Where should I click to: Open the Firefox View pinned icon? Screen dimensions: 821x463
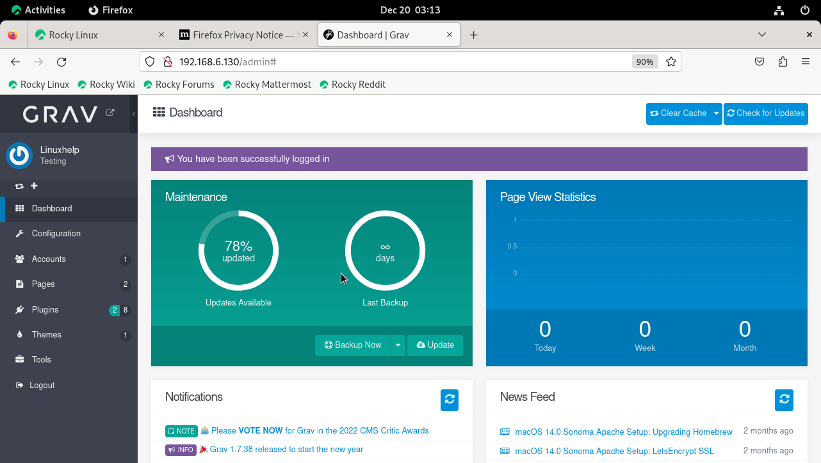tap(13, 35)
